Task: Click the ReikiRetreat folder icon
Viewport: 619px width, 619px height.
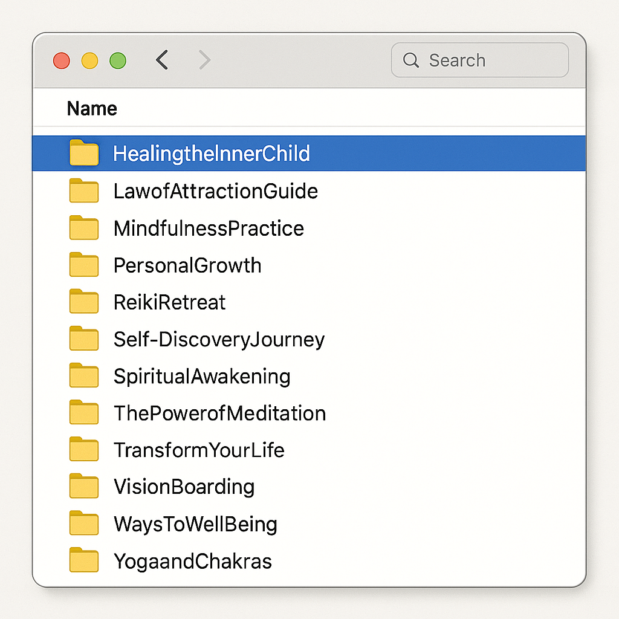Action: click(x=84, y=302)
